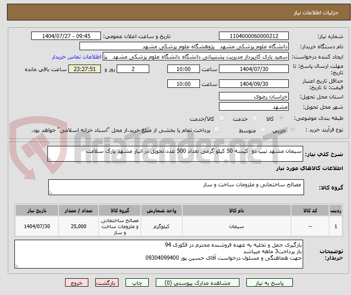
Task: Click the مصالح ساختمانی group cell in table
Action: 120,226
